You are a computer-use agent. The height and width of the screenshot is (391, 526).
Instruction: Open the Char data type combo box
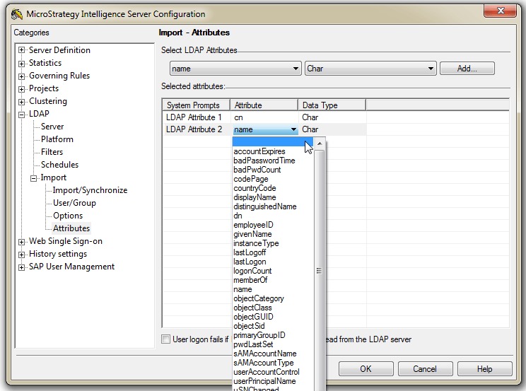click(x=370, y=69)
